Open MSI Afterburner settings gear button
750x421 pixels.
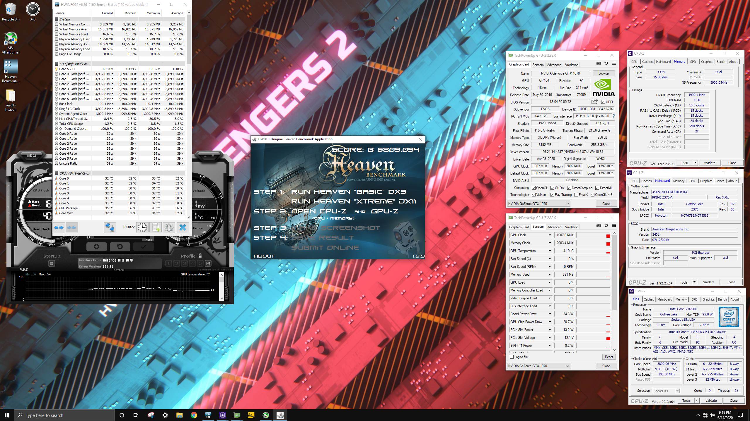coord(96,247)
